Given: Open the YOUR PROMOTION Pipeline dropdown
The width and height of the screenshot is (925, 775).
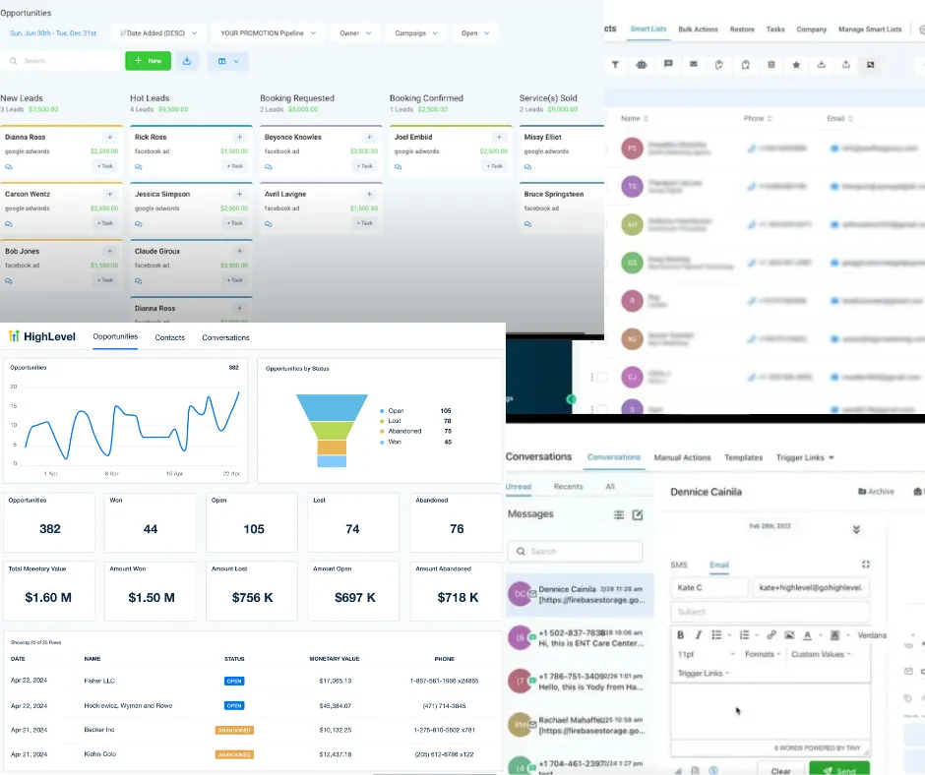Looking at the screenshot, I should [x=269, y=33].
